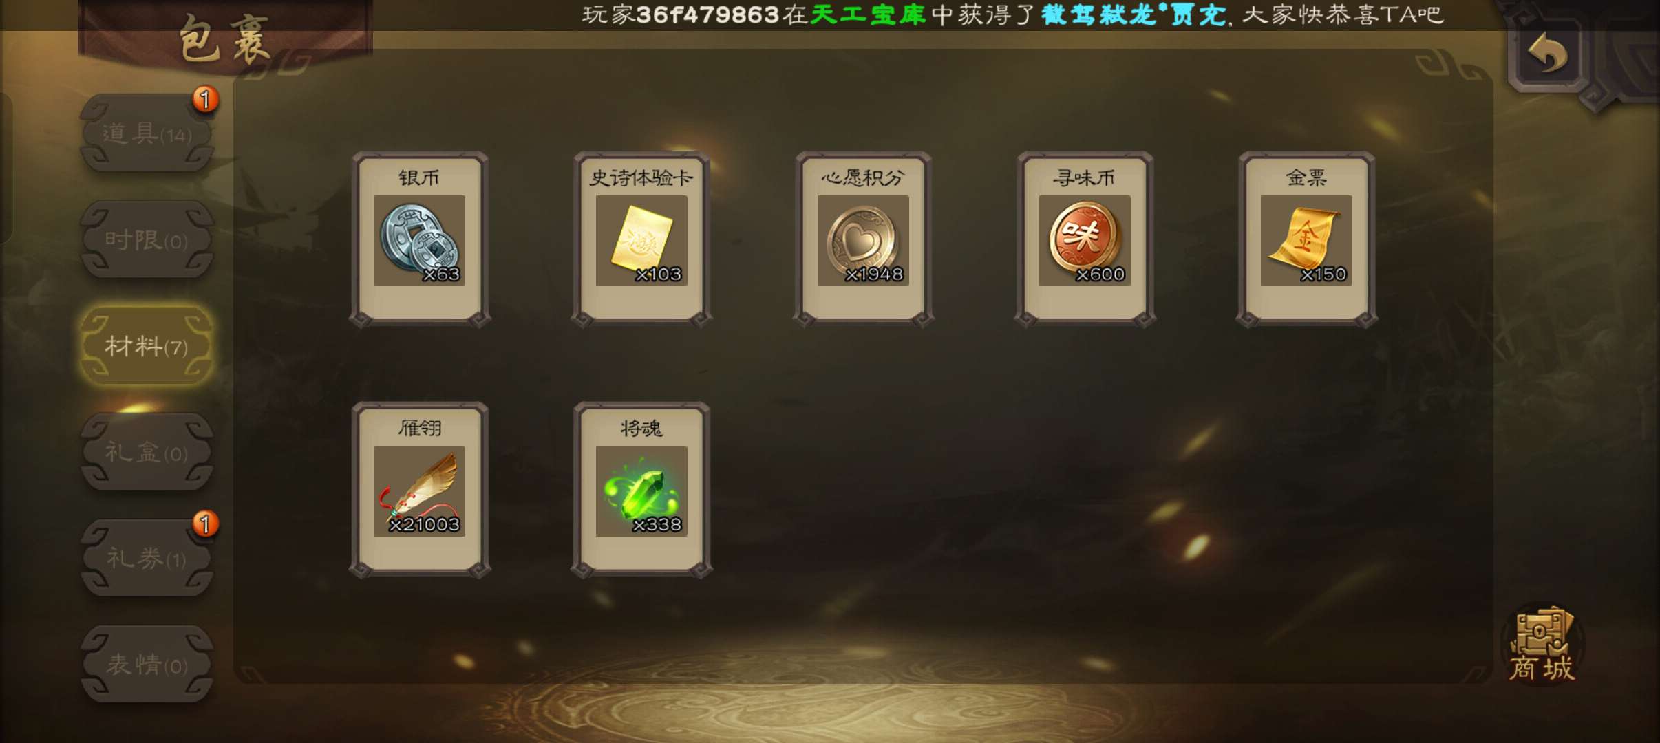
Task: Select the highlighted 材料(7) tab
Action: tap(147, 346)
